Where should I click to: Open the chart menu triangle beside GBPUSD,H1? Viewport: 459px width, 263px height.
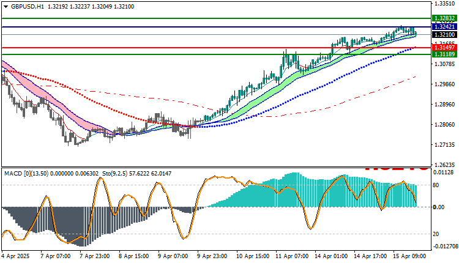[6, 7]
